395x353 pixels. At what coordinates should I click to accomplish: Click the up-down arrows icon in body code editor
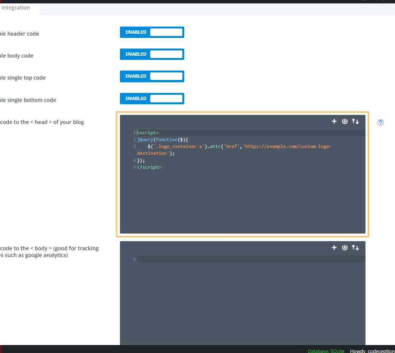(355, 248)
